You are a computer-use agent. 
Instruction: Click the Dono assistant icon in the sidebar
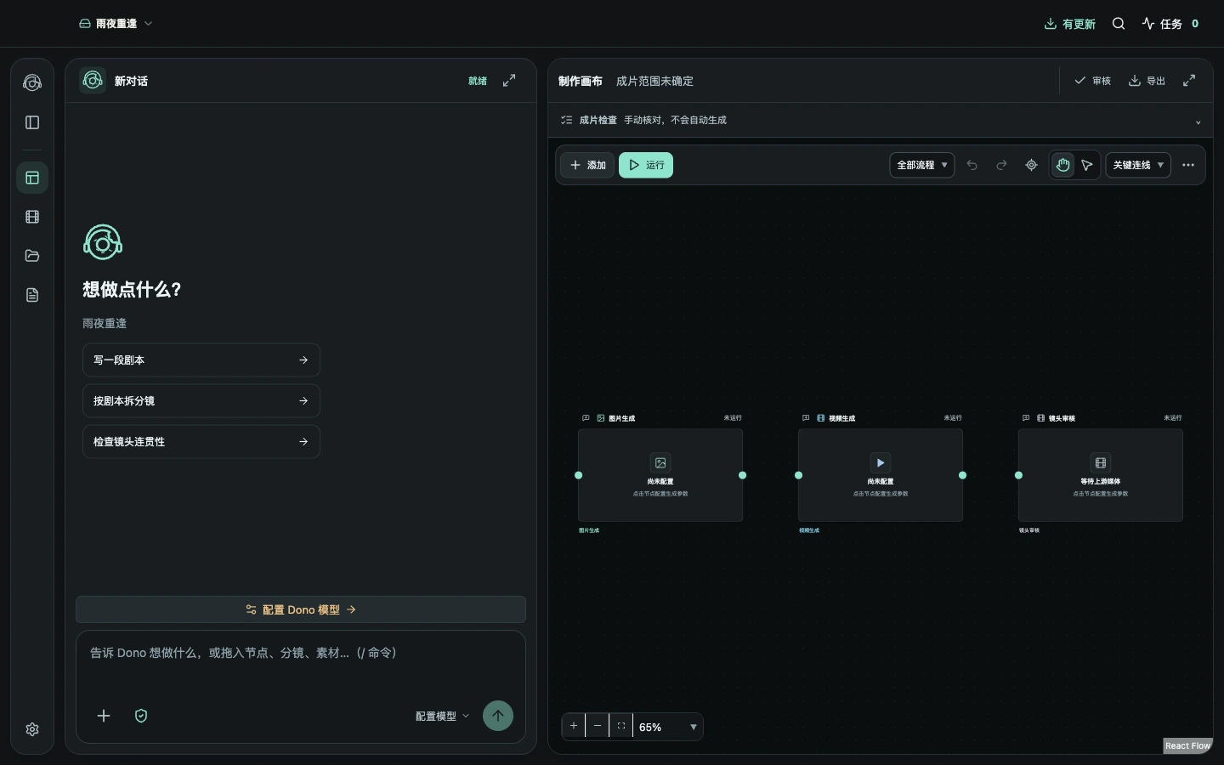[32, 82]
